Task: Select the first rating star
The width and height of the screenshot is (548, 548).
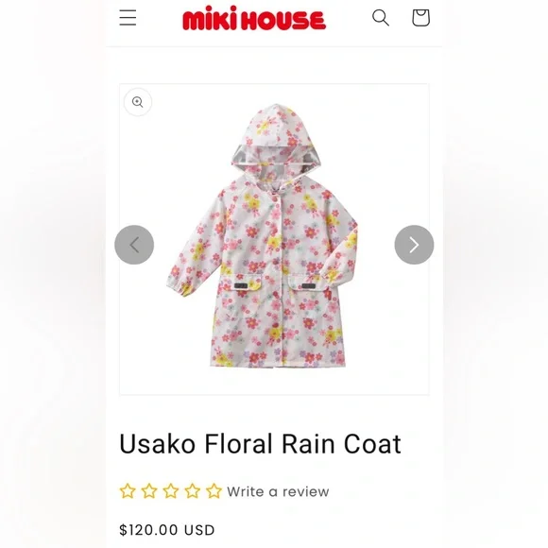Action: click(x=128, y=491)
